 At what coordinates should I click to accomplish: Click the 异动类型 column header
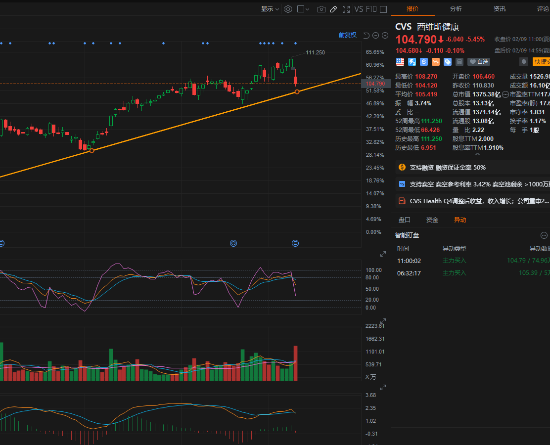454,249
